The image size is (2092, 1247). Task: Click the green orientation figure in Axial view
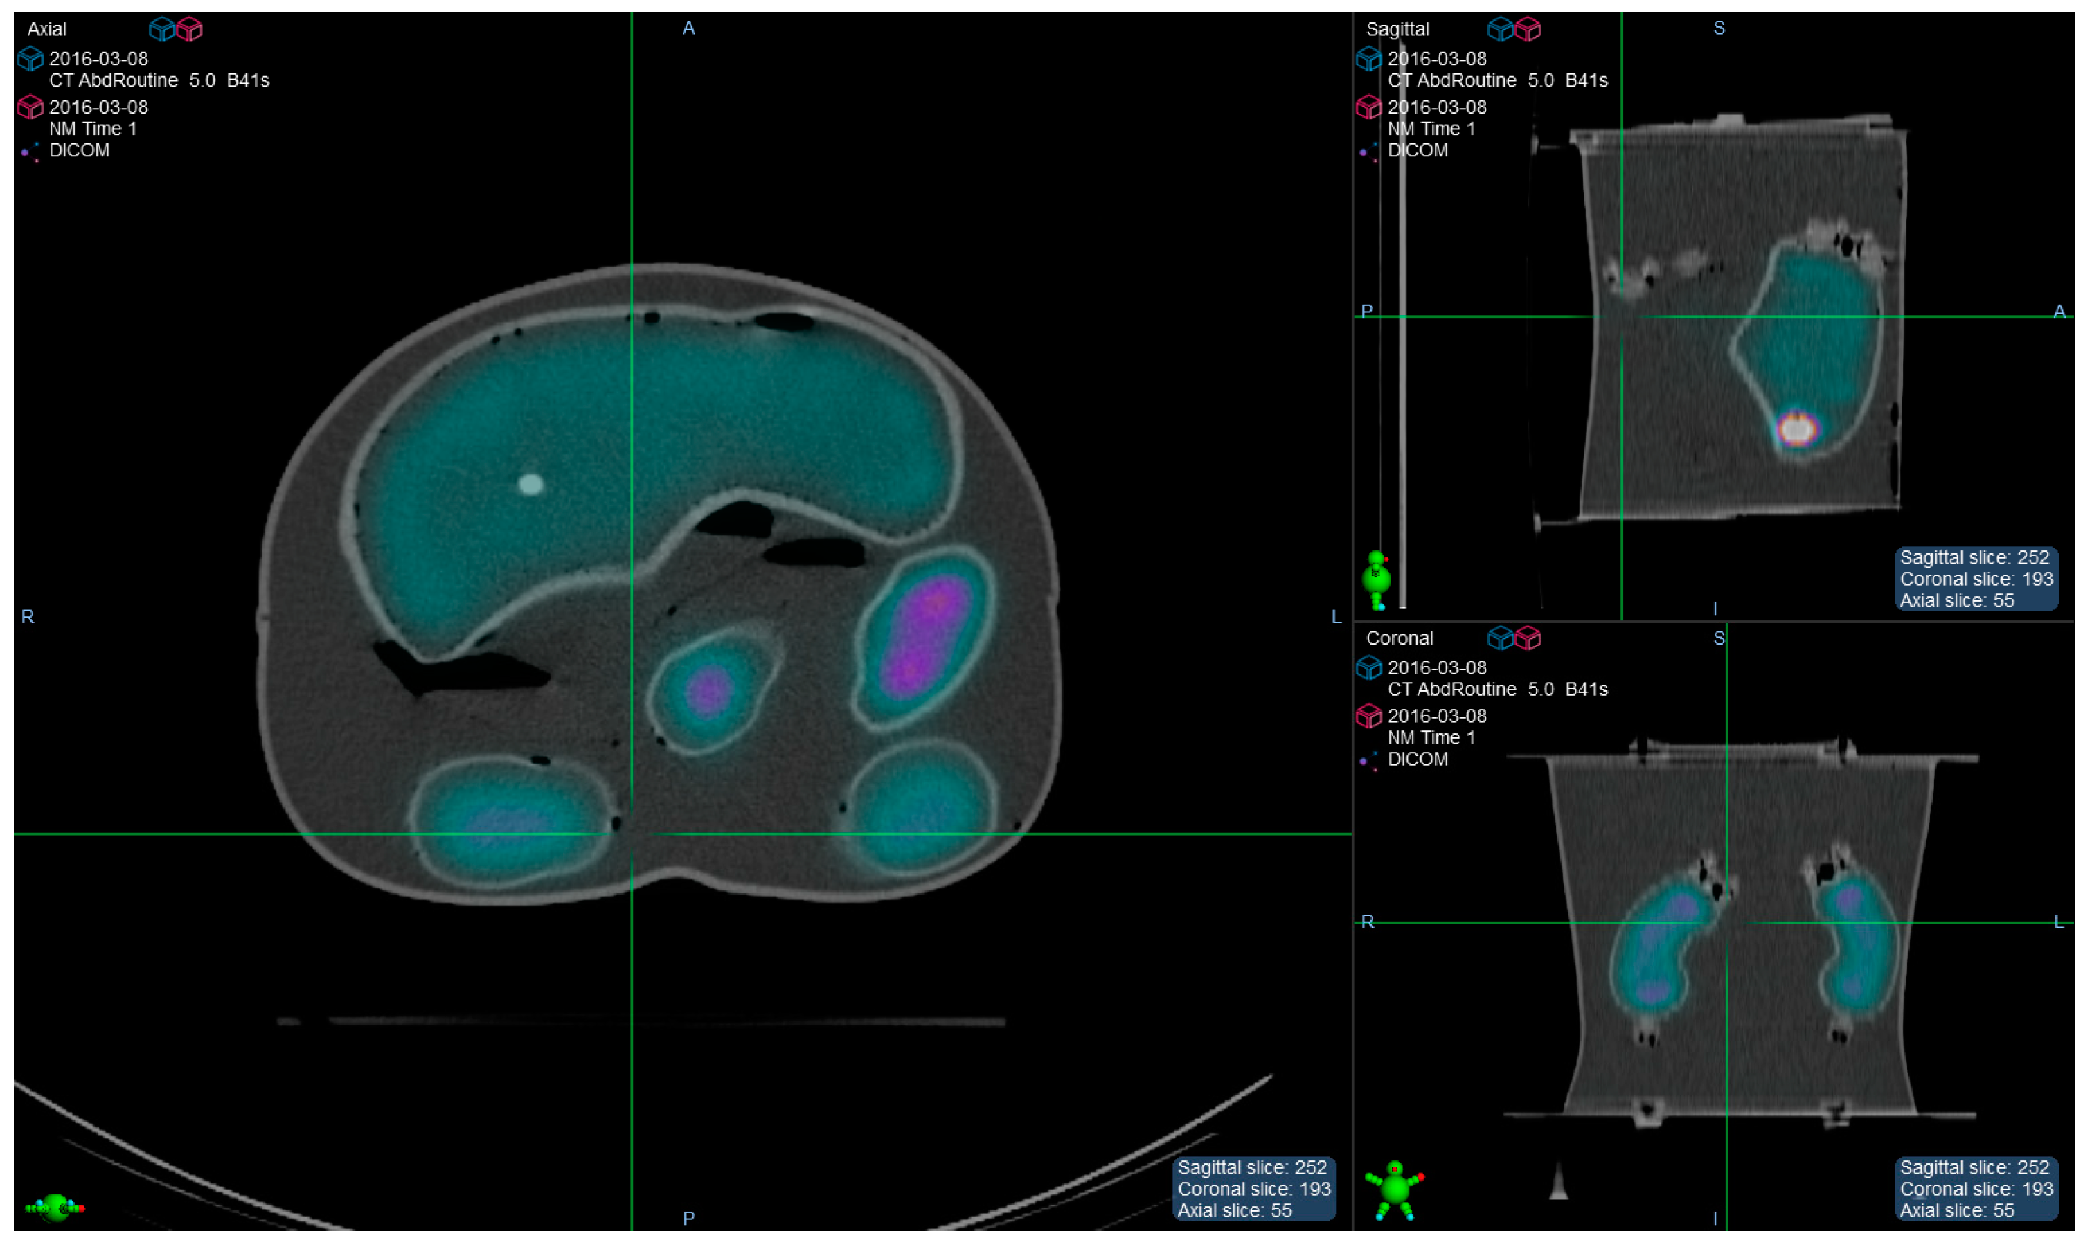55,1208
